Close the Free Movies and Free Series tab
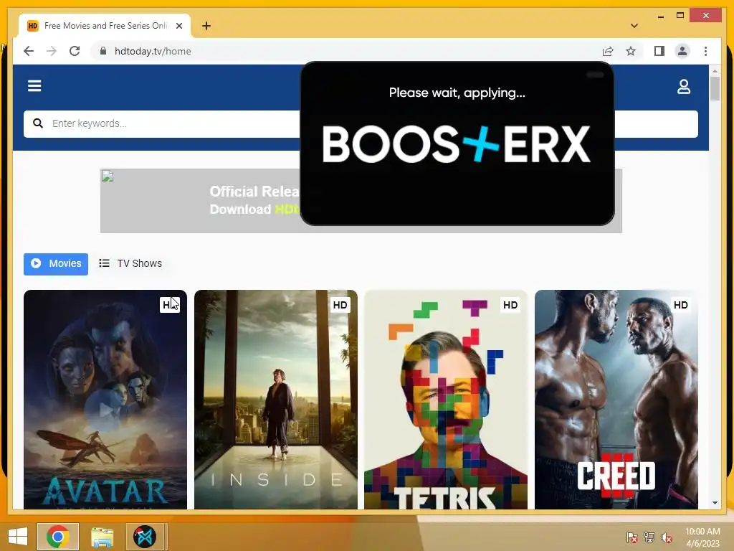Screen dimensions: 734x551 pyautogui.click(x=178, y=26)
